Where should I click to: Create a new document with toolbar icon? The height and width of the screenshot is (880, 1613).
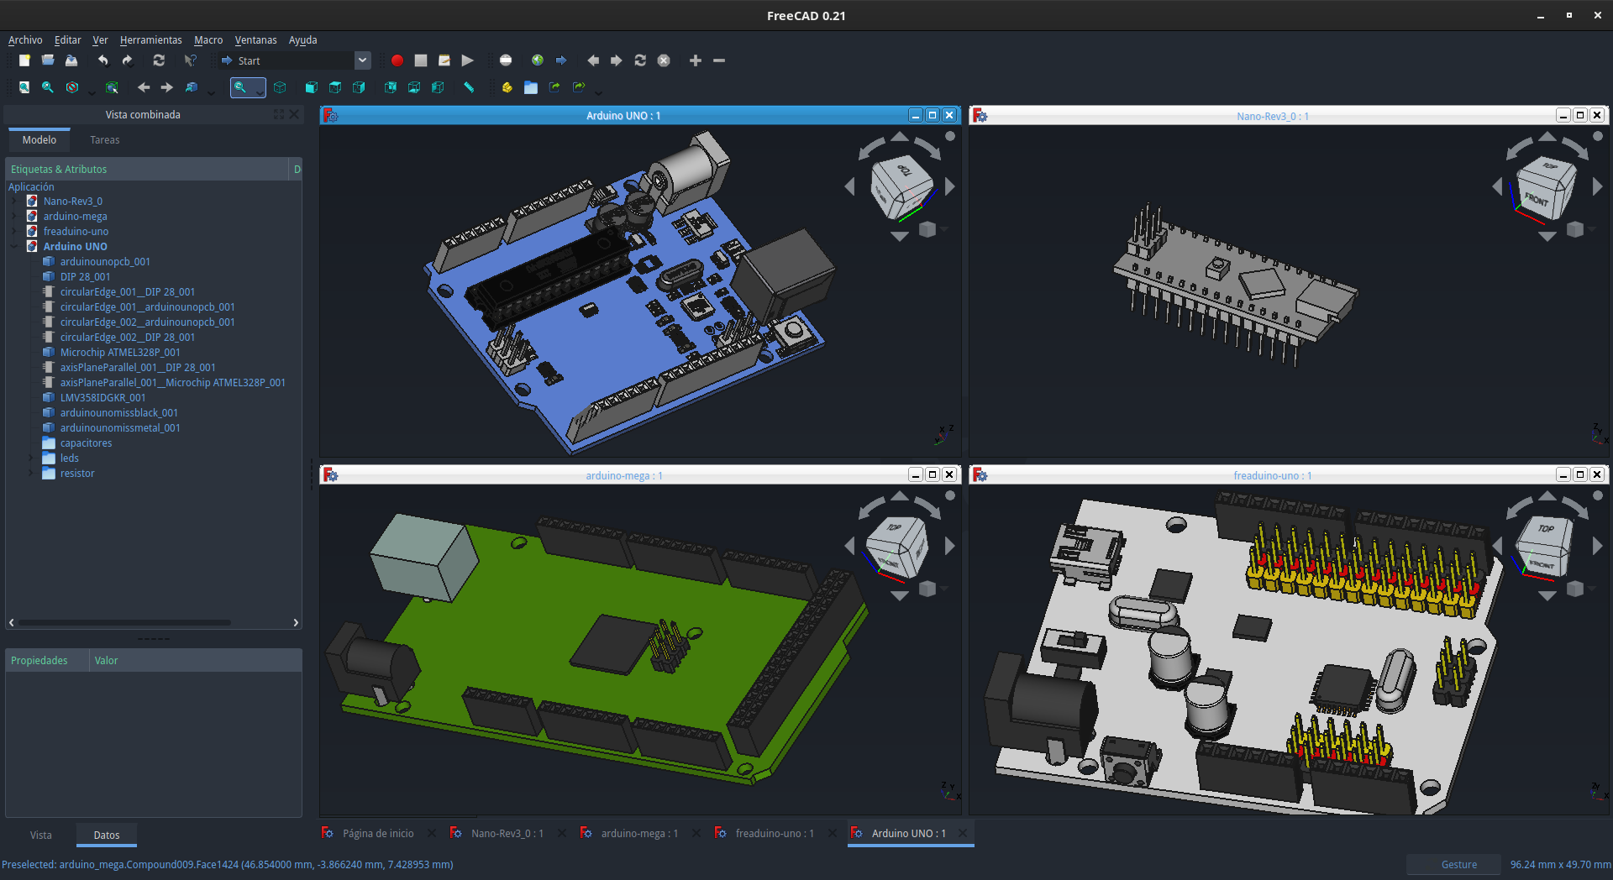[x=24, y=60]
